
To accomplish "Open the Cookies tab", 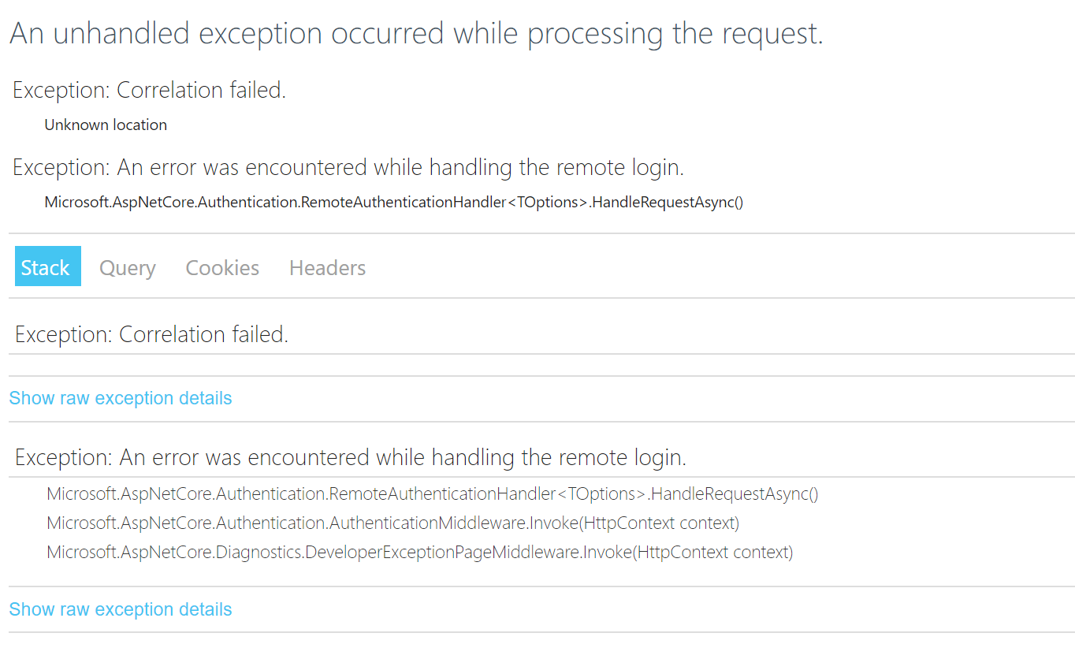I will (221, 268).
